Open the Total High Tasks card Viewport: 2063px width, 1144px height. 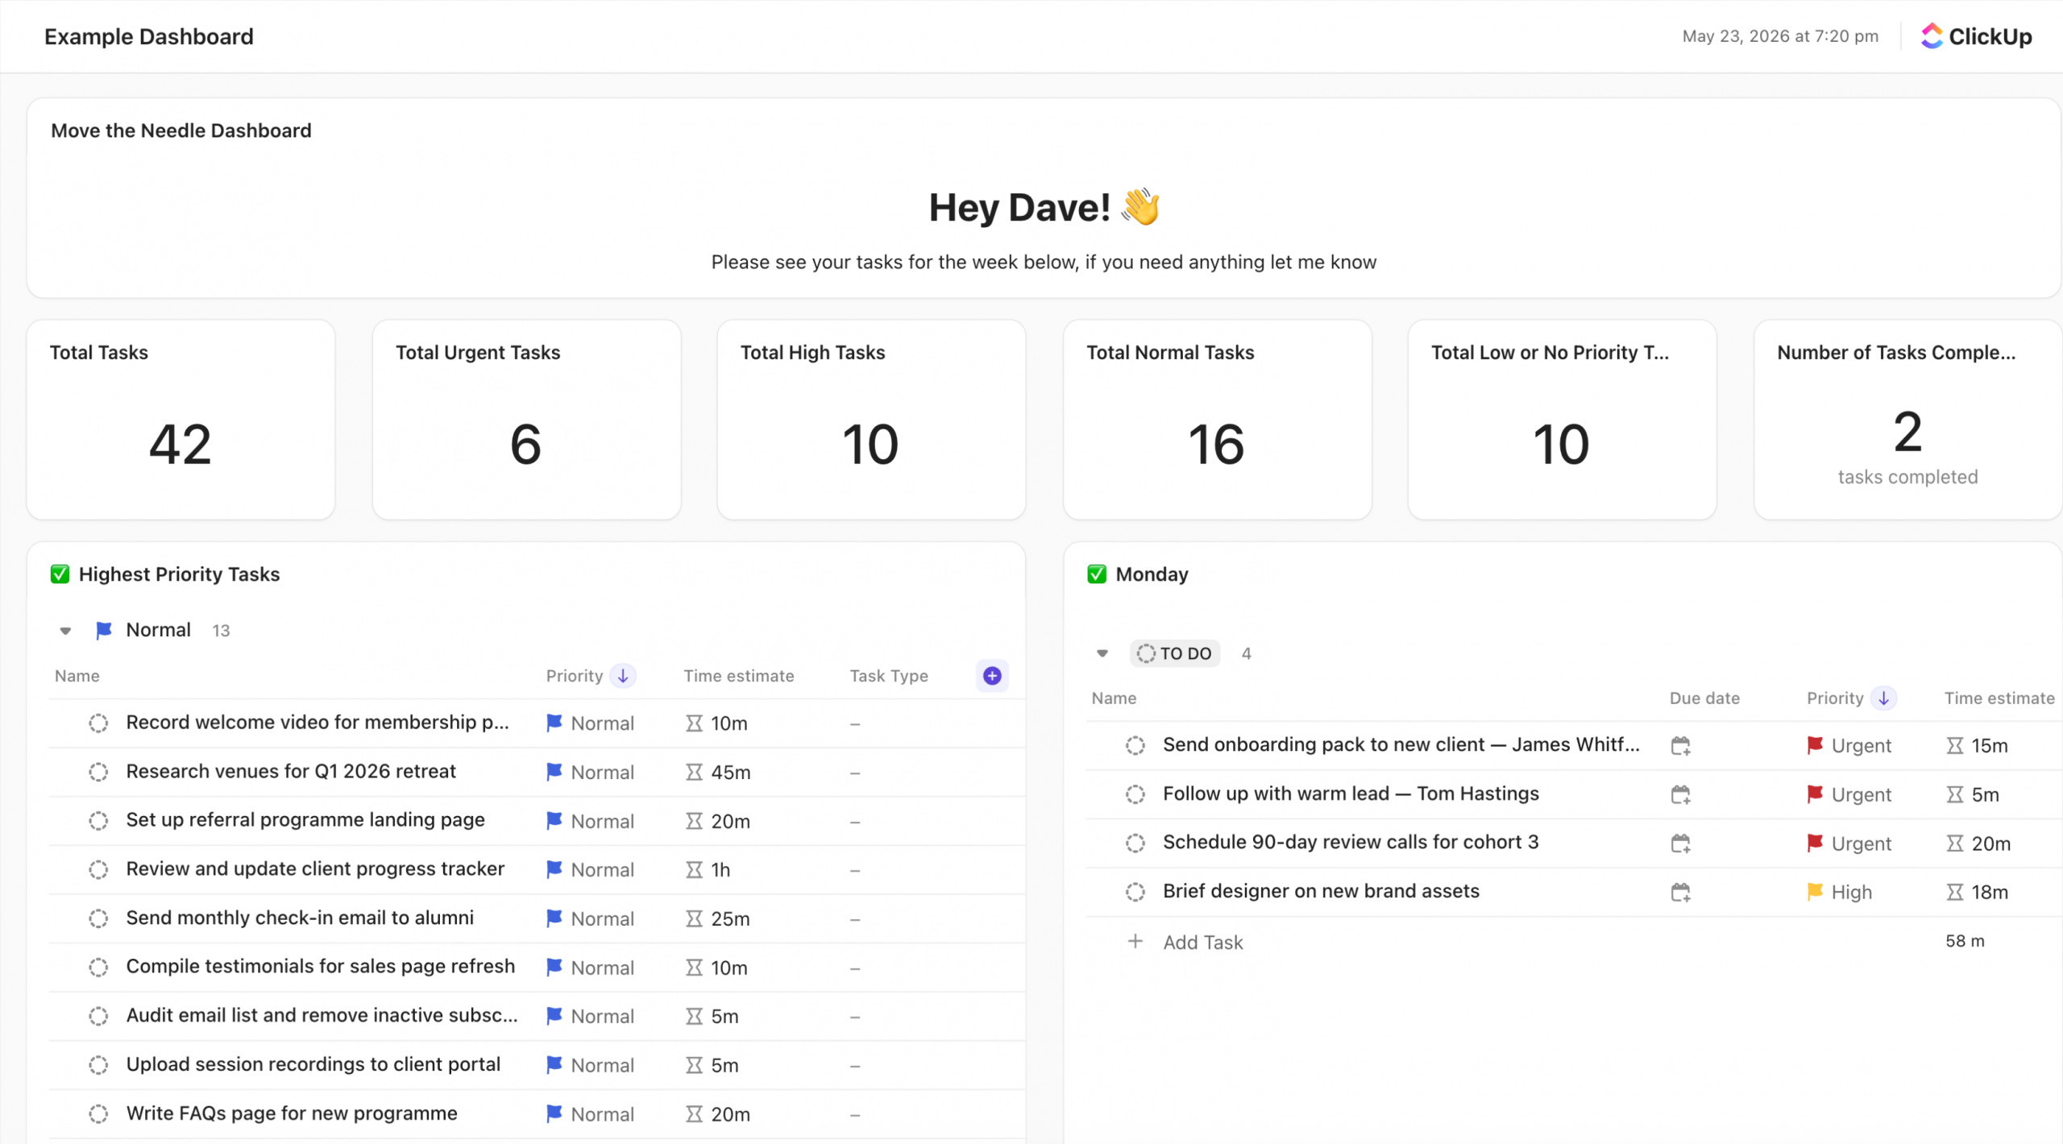tap(871, 420)
